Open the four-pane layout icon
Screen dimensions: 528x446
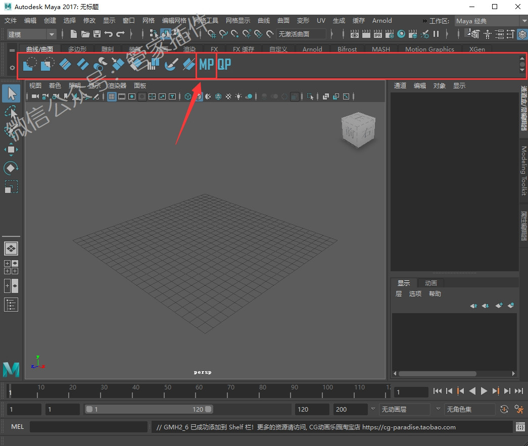click(11, 267)
